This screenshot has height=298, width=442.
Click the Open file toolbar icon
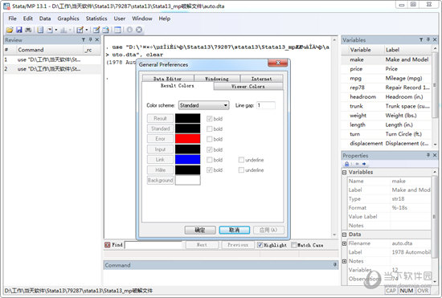click(10, 30)
